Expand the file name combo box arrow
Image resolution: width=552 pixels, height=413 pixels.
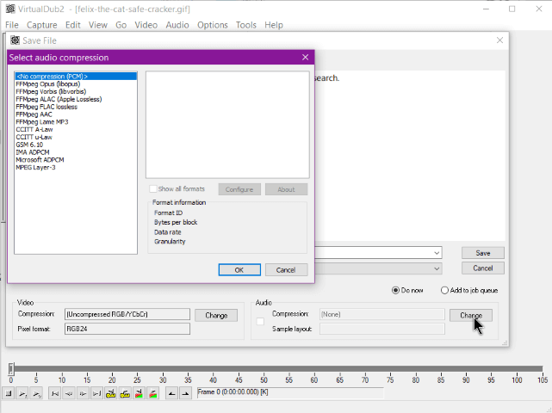point(437,253)
